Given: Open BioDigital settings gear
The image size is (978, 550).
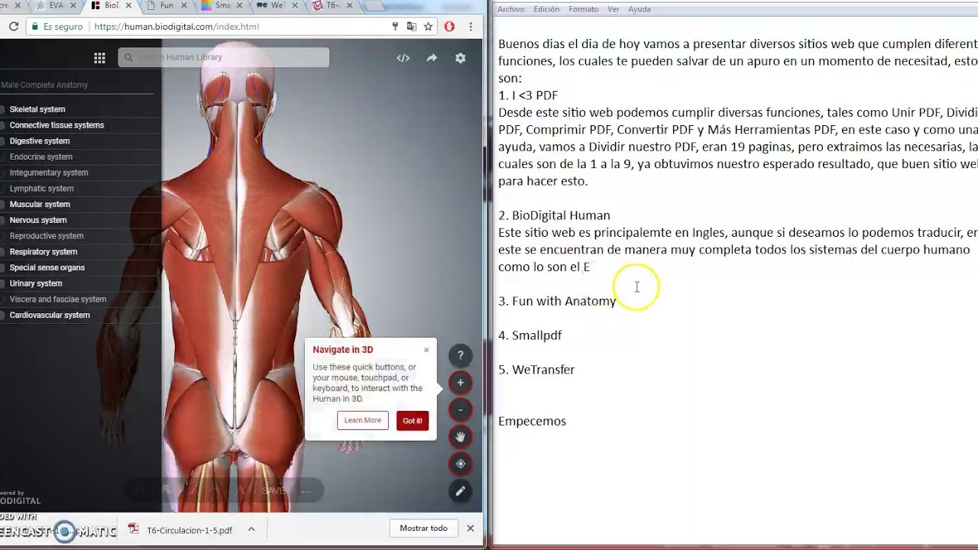Looking at the screenshot, I should (460, 58).
